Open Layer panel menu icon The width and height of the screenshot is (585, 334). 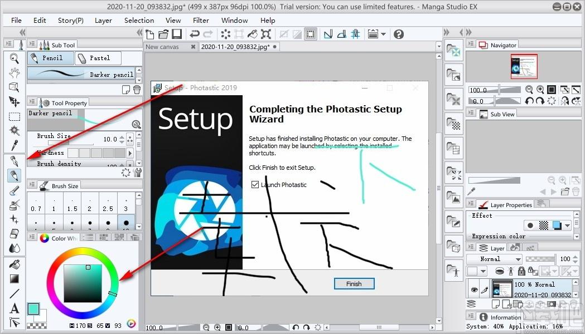pos(471,247)
